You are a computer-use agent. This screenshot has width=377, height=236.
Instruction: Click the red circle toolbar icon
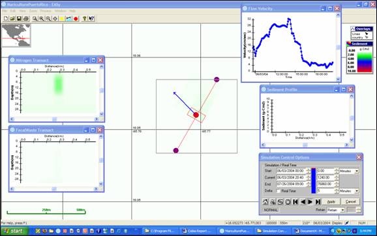click(76, 18)
